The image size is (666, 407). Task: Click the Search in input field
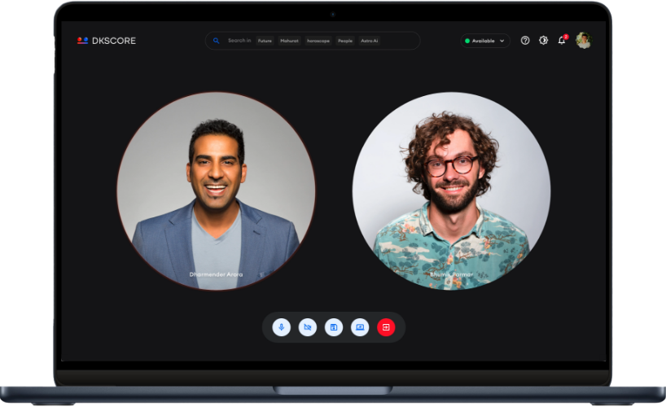click(x=239, y=41)
